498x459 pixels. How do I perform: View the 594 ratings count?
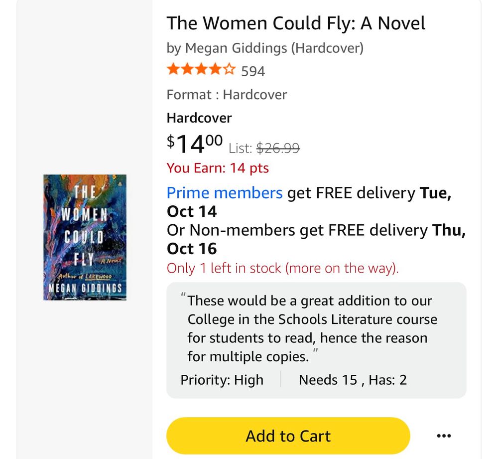[253, 71]
